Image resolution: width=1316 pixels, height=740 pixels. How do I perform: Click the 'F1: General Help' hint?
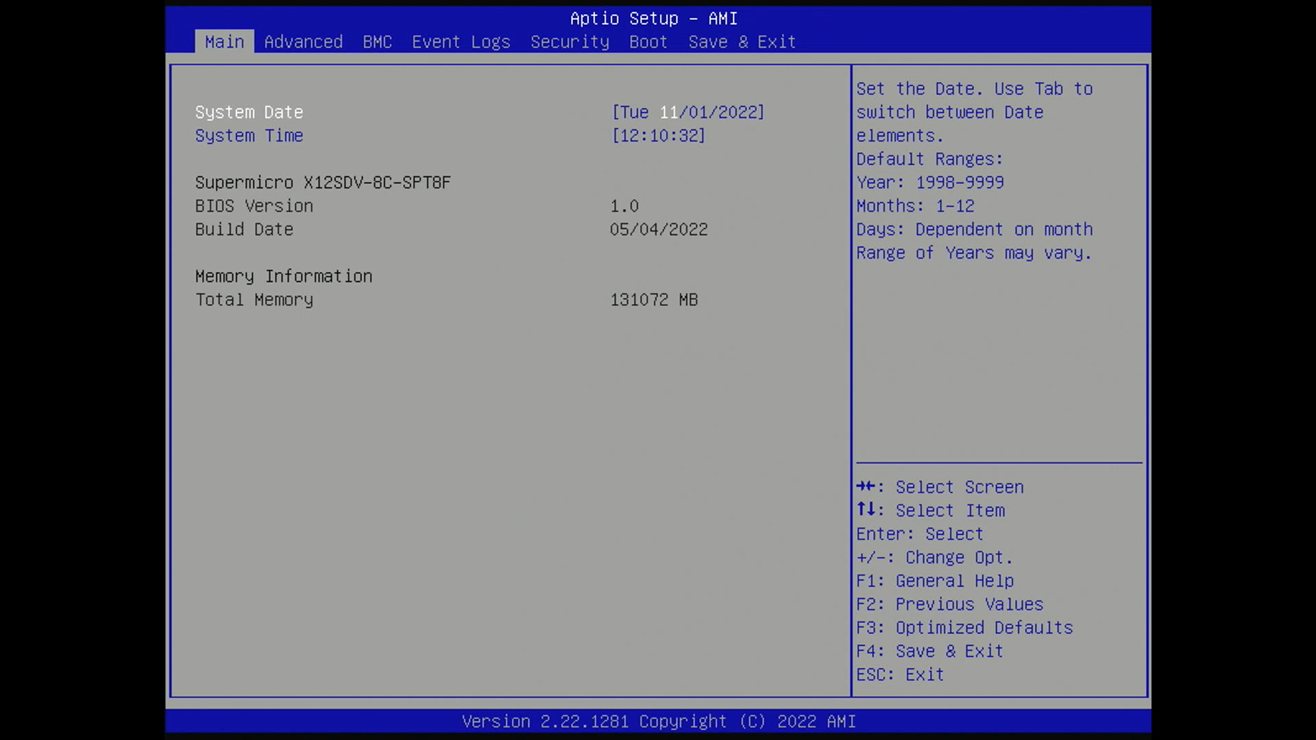pyautogui.click(x=934, y=581)
